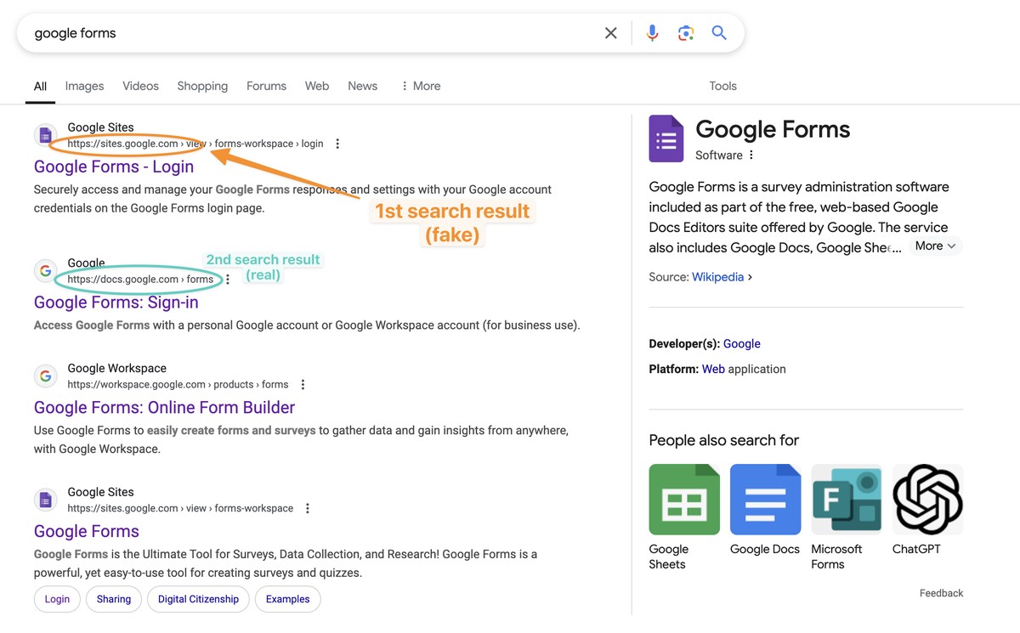Click the Microsoft Forms icon

[846, 499]
